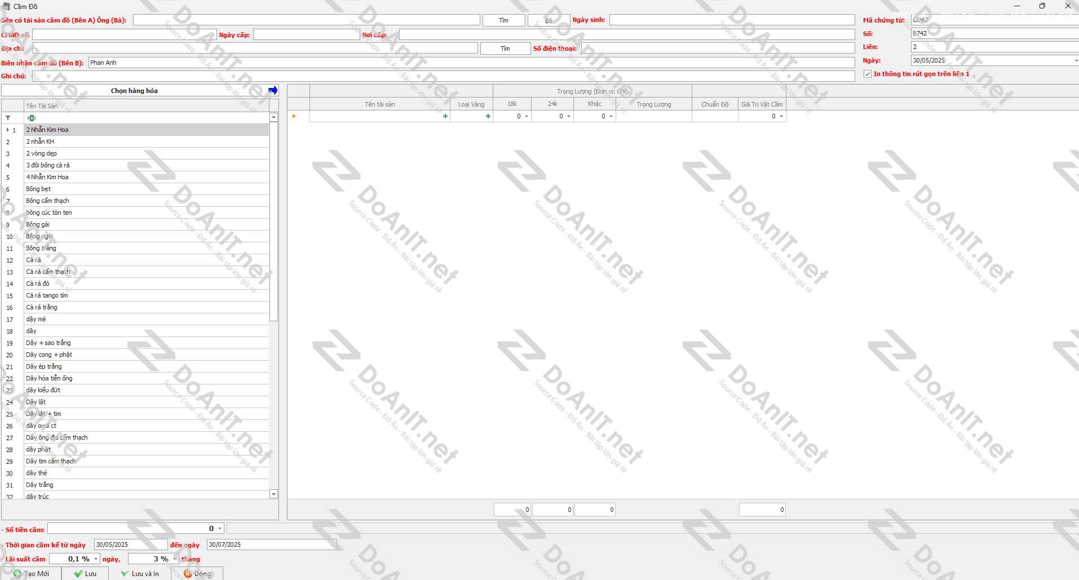Click green plus in Tên tài sản cell
The image size is (1079, 580).
[x=445, y=116]
